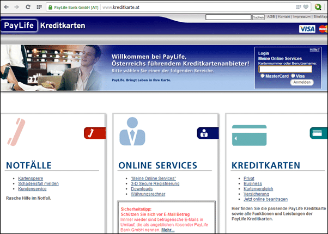Click the red phone tab icon
328x234 pixels.
[x=95, y=133]
